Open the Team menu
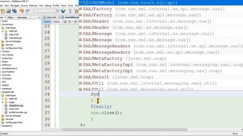The width and height of the screenshot is (243, 136). pyautogui.click(x=63, y=6)
